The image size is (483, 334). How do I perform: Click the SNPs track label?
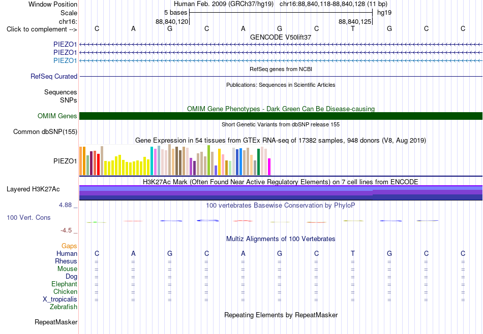69,100
